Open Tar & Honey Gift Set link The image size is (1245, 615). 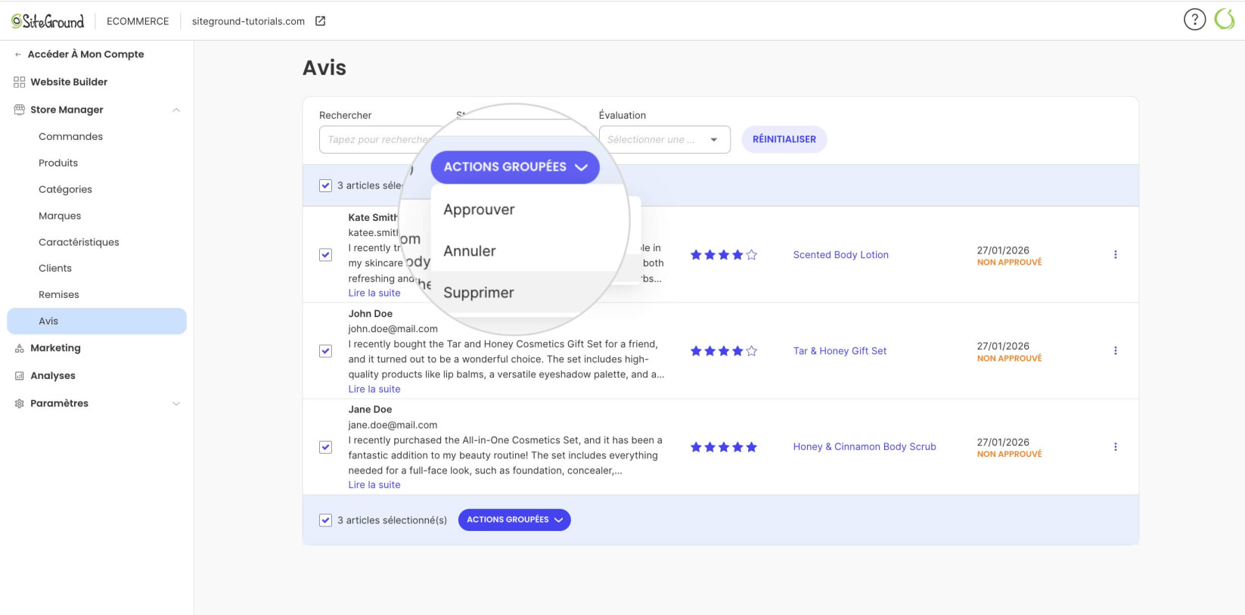(x=840, y=351)
